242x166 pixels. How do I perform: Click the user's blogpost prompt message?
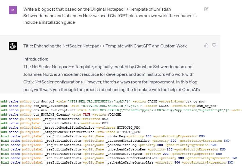pos(109,16)
